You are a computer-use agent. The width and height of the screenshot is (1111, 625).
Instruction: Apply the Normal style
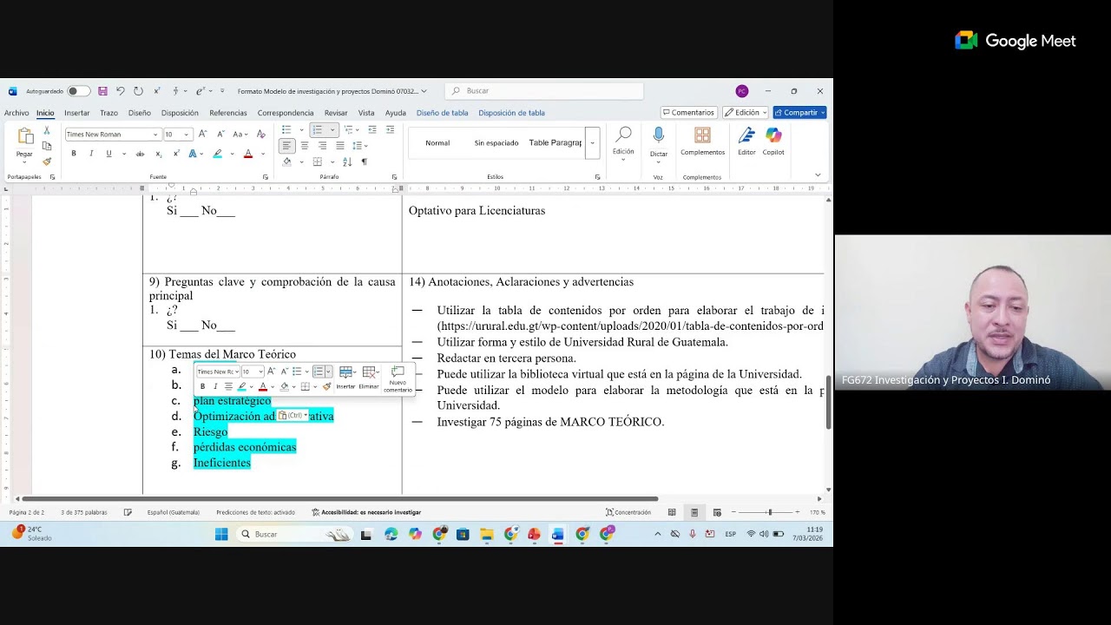[x=437, y=143]
